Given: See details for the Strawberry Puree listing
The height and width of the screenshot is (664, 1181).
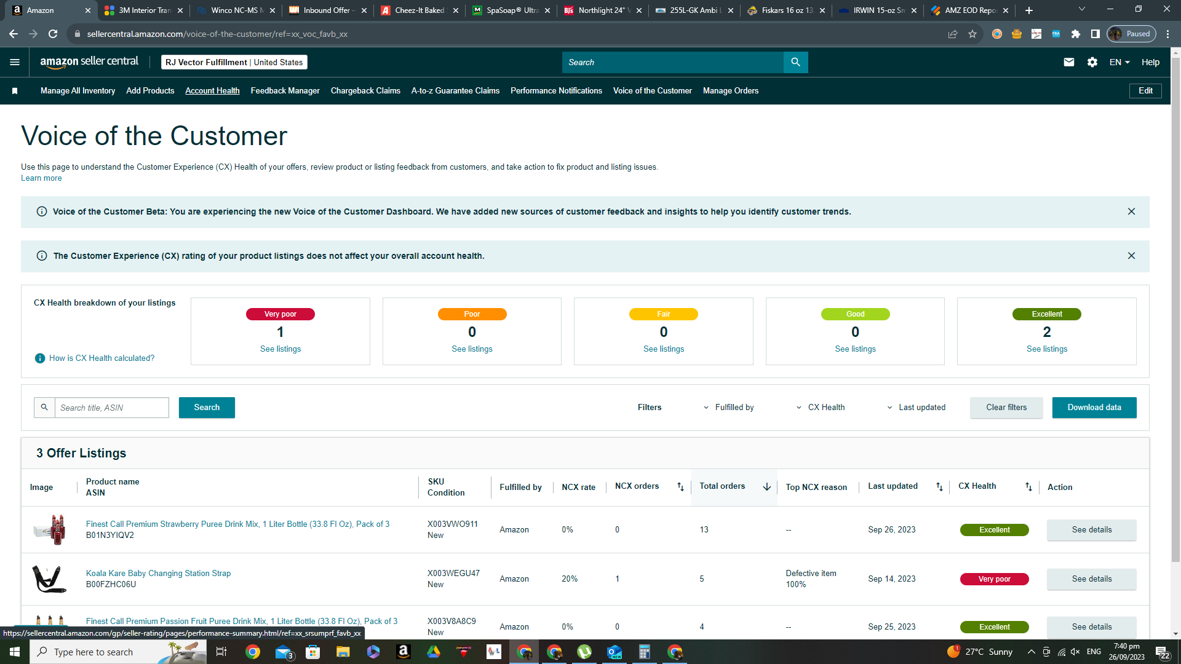Looking at the screenshot, I should pos(1092,530).
